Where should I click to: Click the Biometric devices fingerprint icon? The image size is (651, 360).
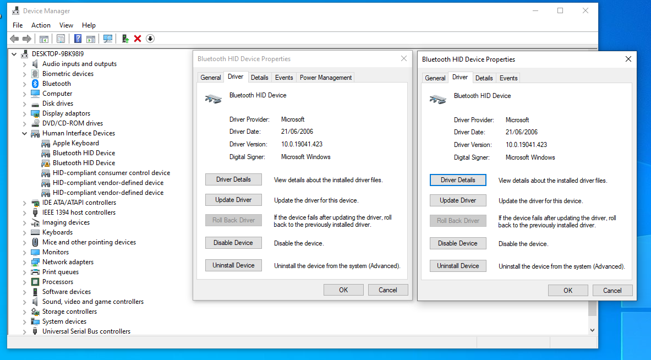pyautogui.click(x=35, y=74)
